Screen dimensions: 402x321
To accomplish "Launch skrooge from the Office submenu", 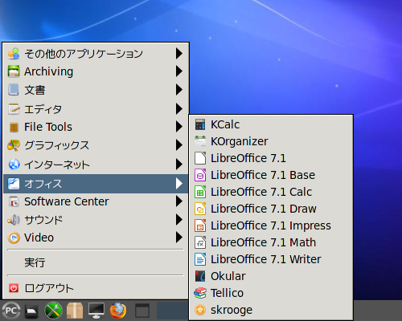I will 271,310.
